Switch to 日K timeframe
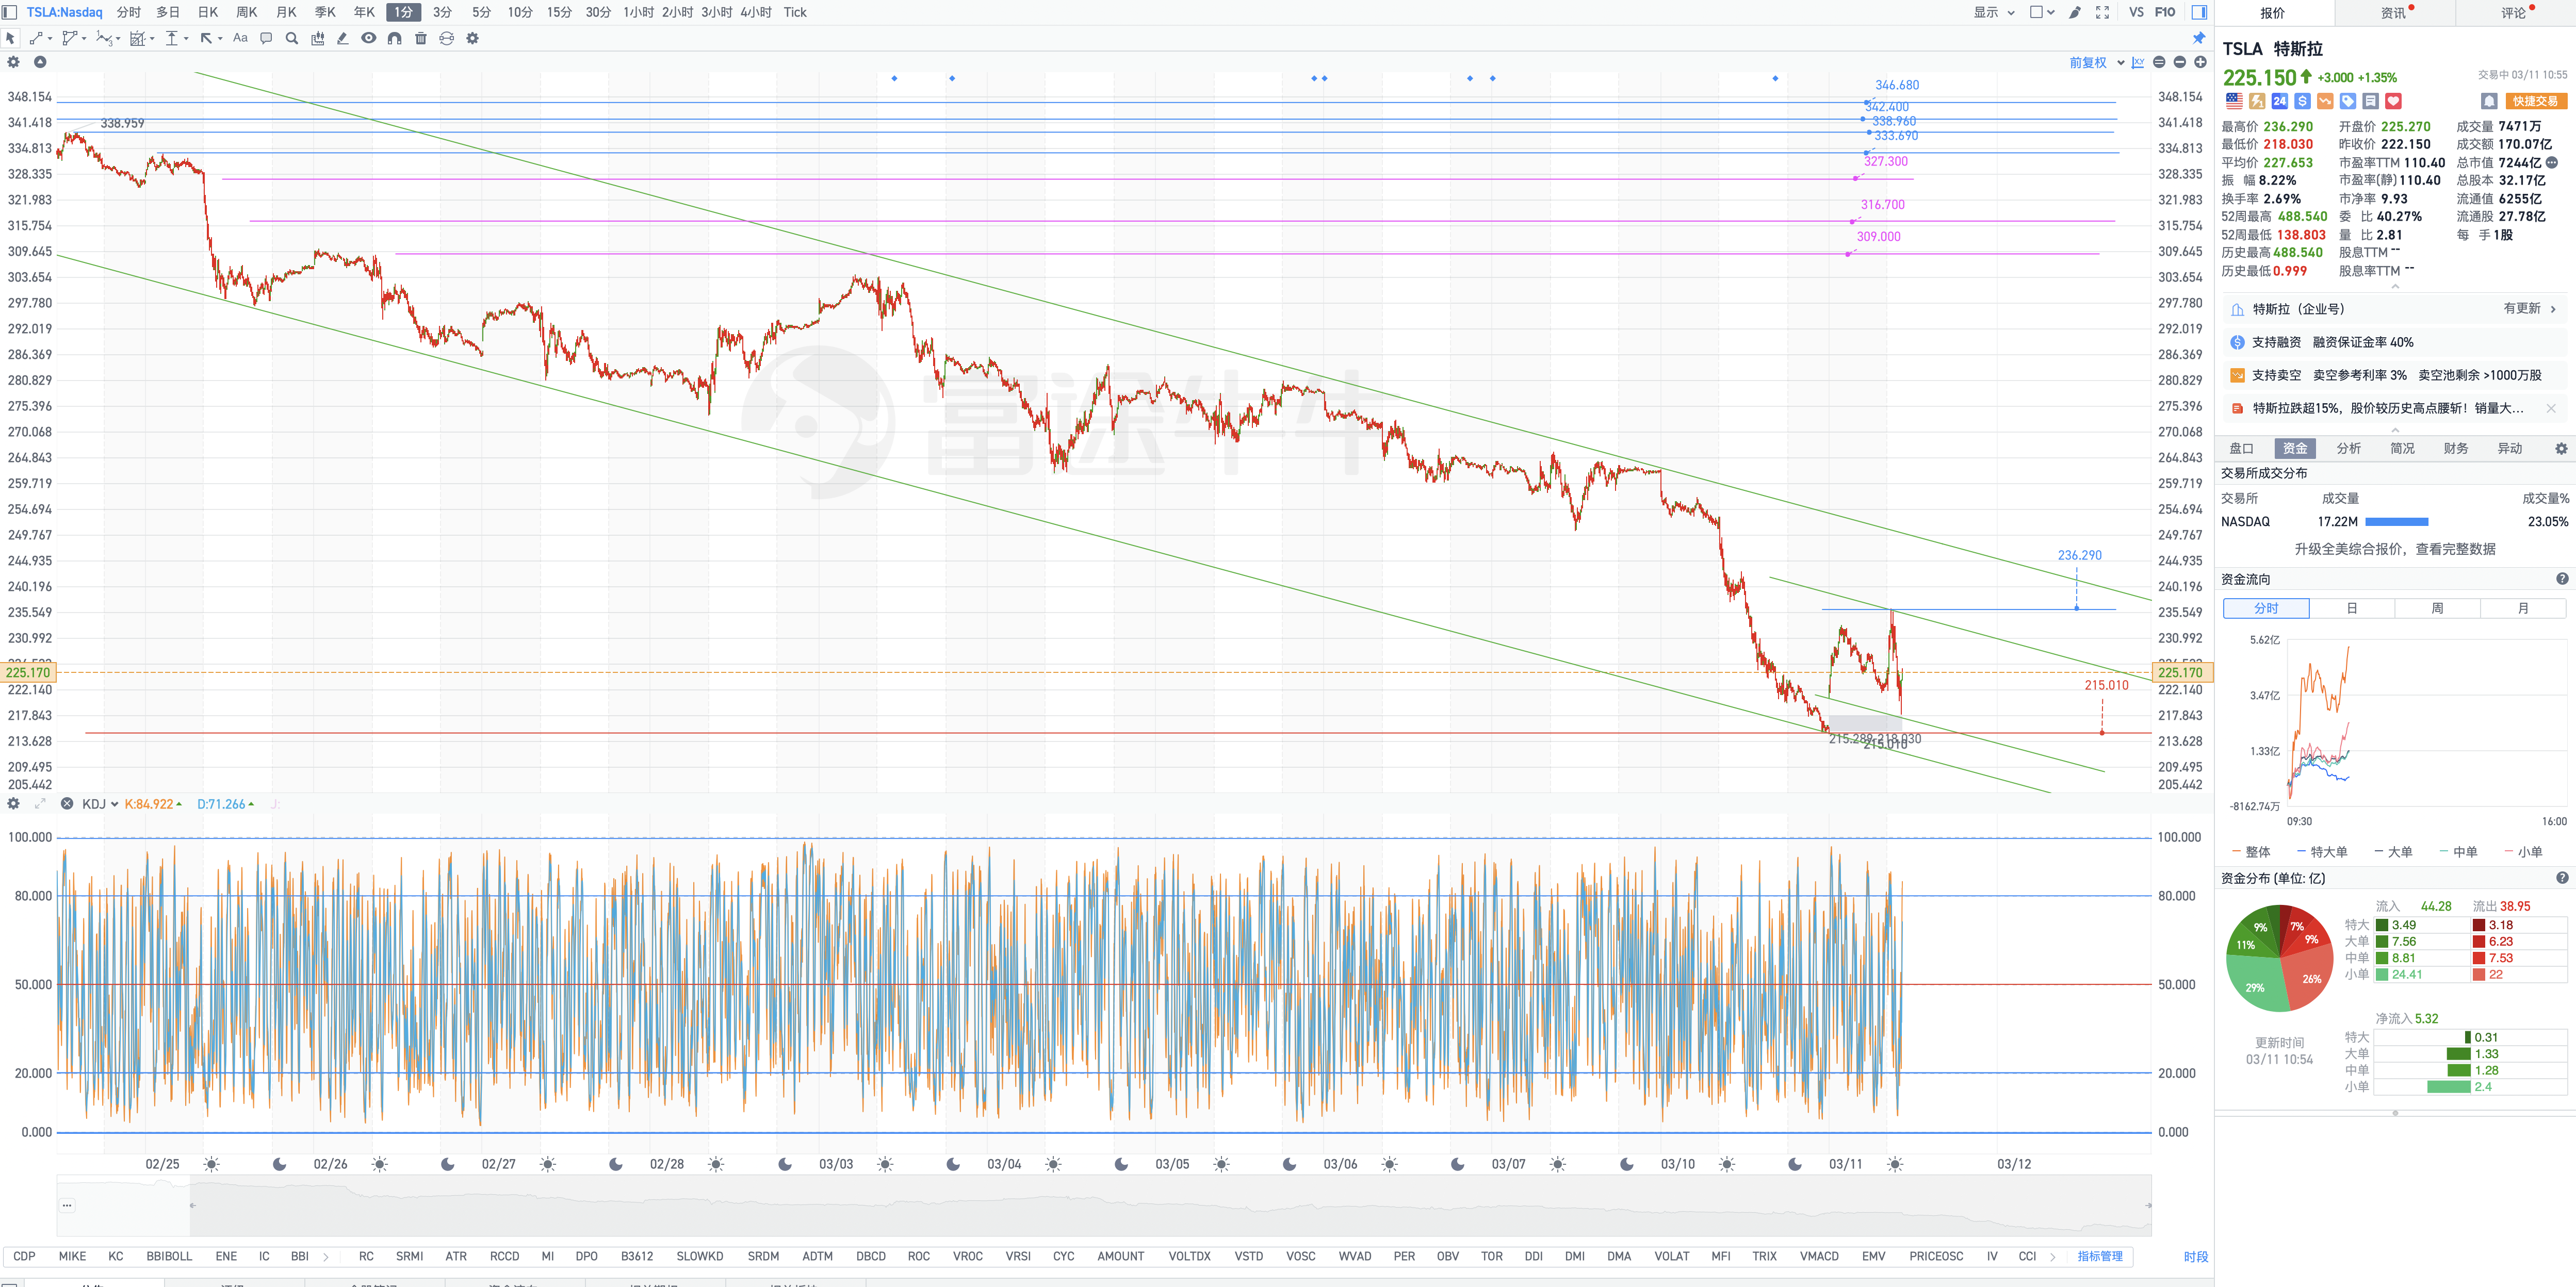Image resolution: width=2576 pixels, height=1287 pixels. 208,12
